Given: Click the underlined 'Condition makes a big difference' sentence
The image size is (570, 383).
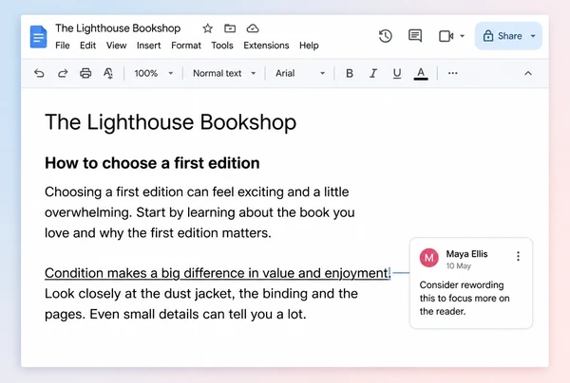Looking at the screenshot, I should 217,273.
